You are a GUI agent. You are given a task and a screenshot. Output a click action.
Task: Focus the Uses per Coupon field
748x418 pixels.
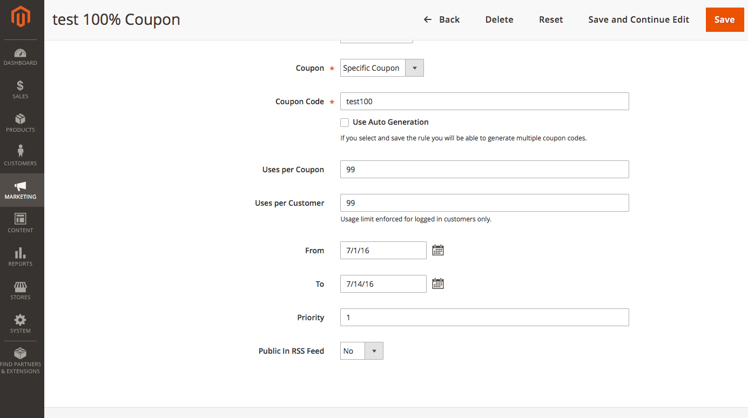pyautogui.click(x=484, y=170)
